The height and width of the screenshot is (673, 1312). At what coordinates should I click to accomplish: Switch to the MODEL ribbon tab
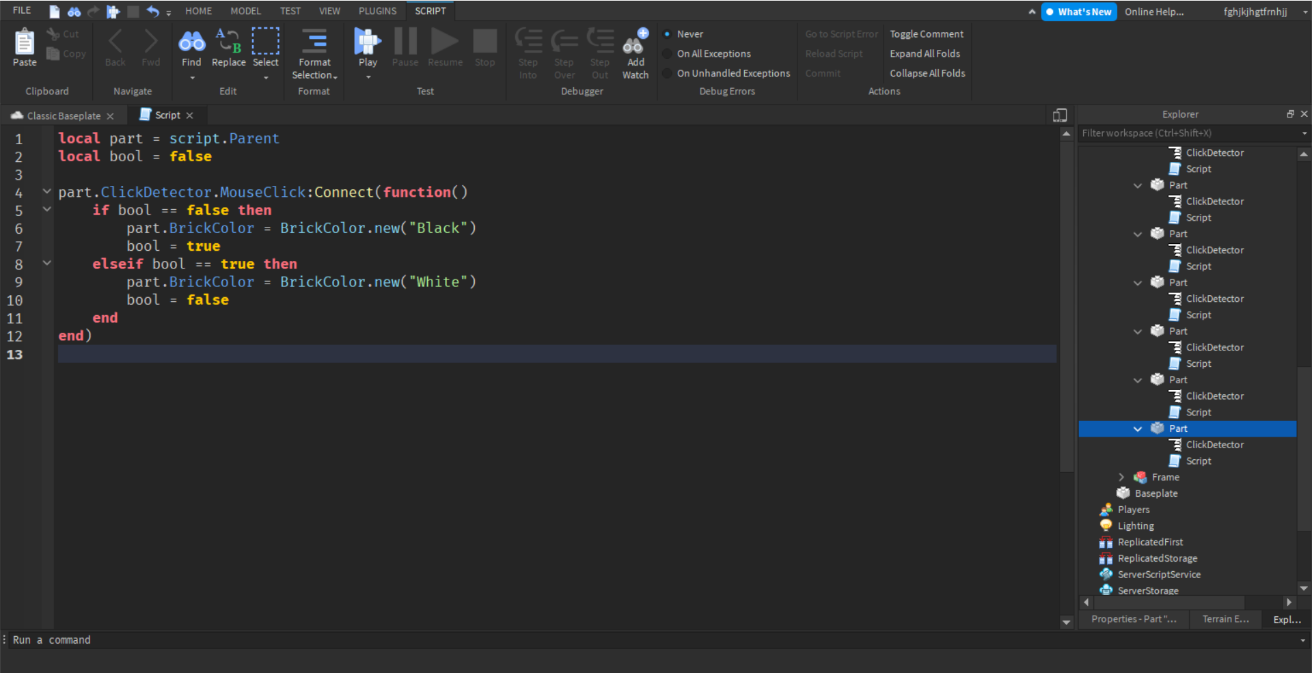pos(245,11)
